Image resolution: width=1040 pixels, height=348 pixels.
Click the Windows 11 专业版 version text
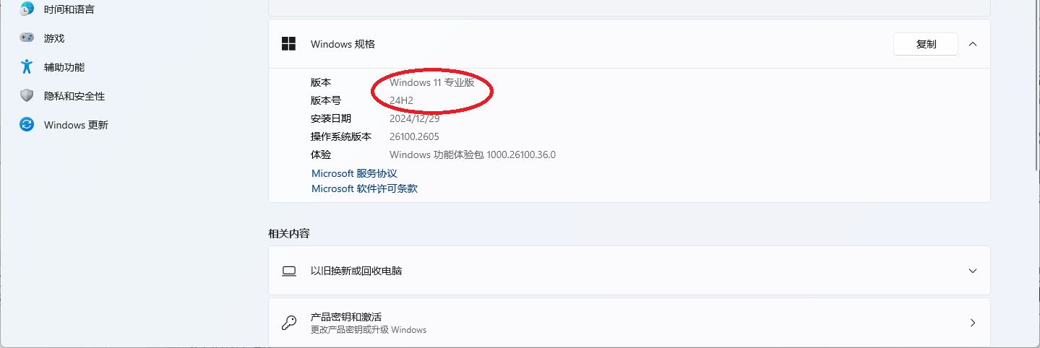432,82
